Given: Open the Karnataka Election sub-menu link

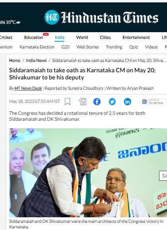Looking at the screenshot, I should tap(37, 47).
